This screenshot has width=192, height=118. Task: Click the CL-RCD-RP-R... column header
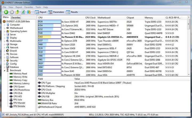(x=173, y=18)
